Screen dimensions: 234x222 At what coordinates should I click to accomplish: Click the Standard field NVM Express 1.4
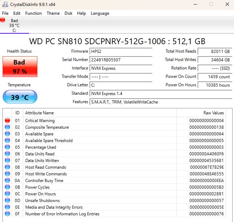tap(161, 94)
